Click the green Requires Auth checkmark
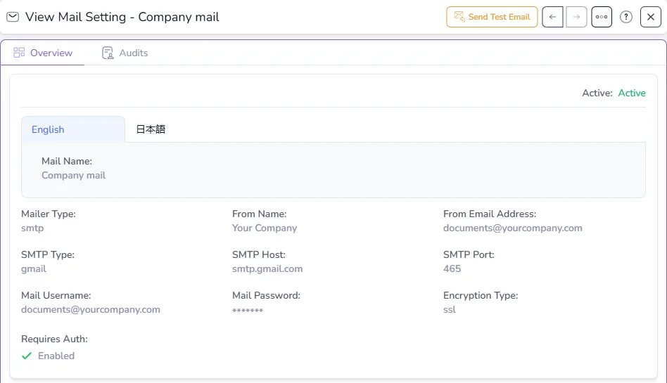The height and width of the screenshot is (383, 667). pos(27,356)
